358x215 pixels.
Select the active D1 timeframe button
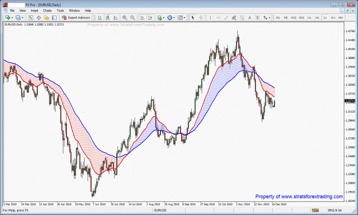click(x=325, y=18)
